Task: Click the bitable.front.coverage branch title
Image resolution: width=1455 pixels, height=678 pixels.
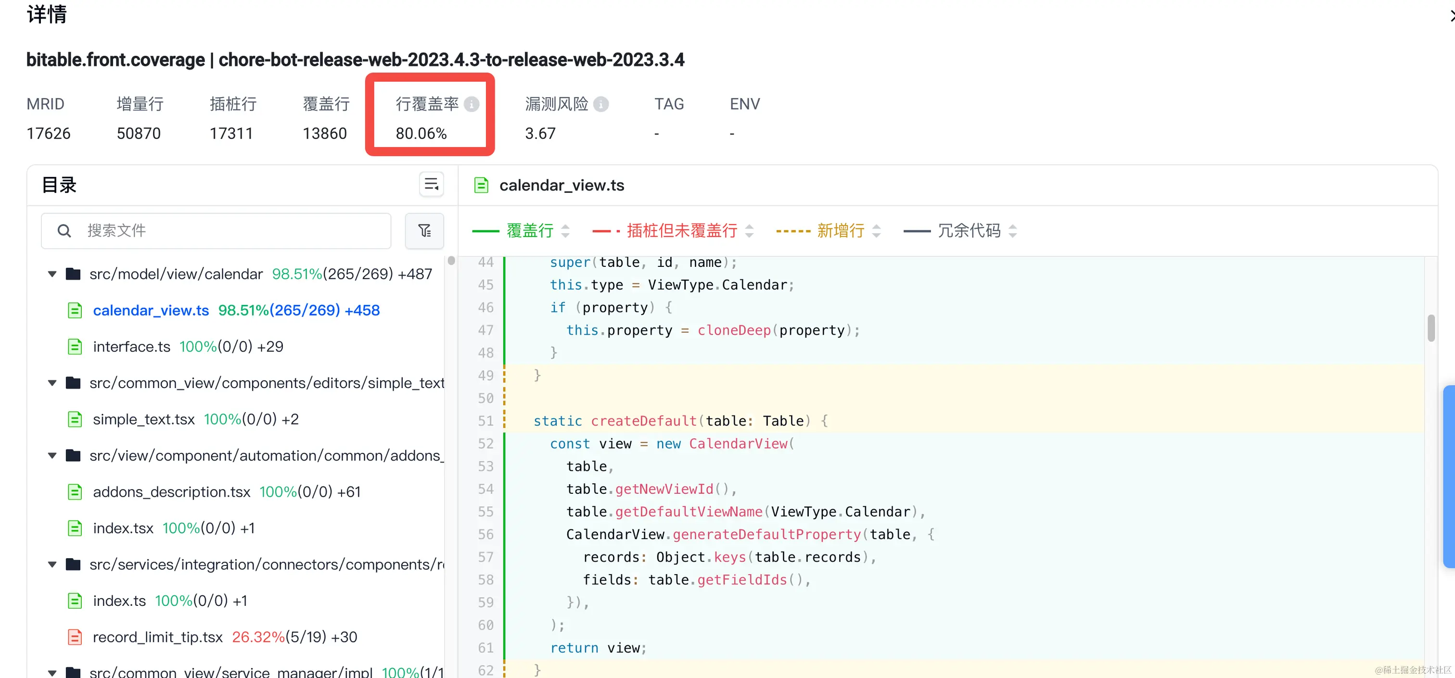Action: tap(355, 60)
